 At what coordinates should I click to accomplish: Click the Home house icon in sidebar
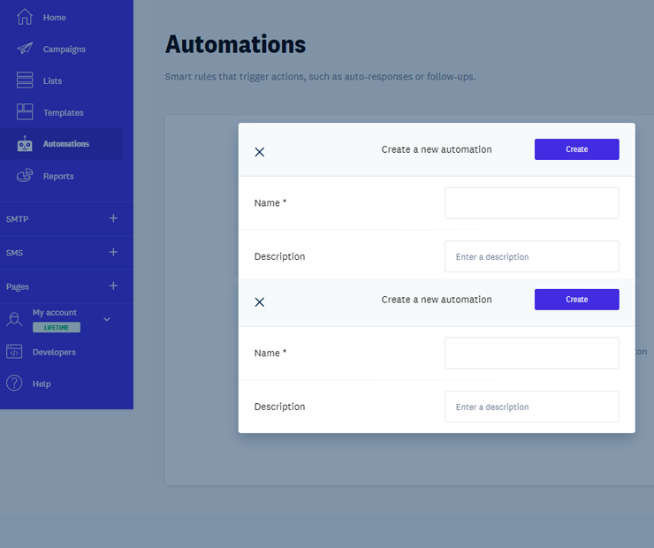coord(25,18)
